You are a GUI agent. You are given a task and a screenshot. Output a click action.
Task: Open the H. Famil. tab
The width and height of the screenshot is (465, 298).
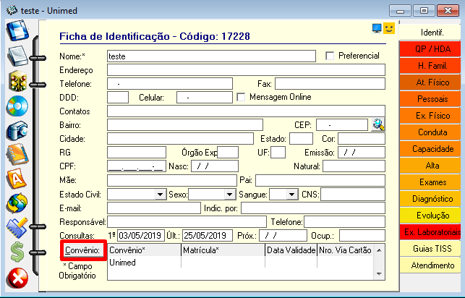point(430,66)
